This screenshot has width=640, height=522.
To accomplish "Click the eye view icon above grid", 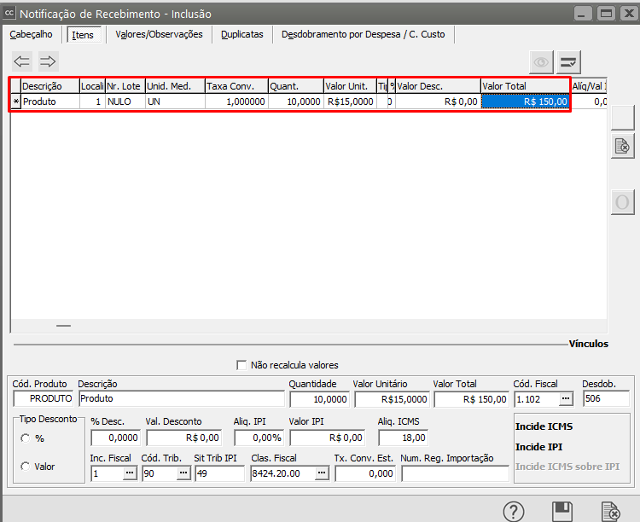I will (541, 62).
